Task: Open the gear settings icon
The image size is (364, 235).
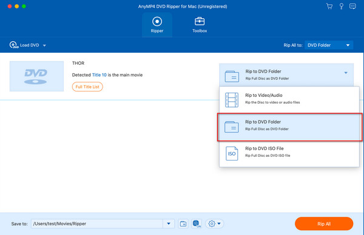Action: pyautogui.click(x=212, y=223)
